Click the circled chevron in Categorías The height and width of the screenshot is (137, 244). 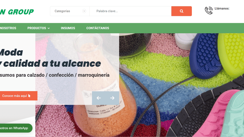(84, 11)
